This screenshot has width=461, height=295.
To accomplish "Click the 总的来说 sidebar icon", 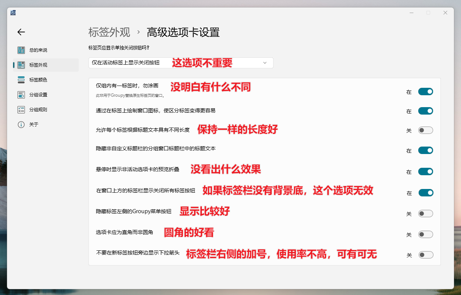I will 21,50.
